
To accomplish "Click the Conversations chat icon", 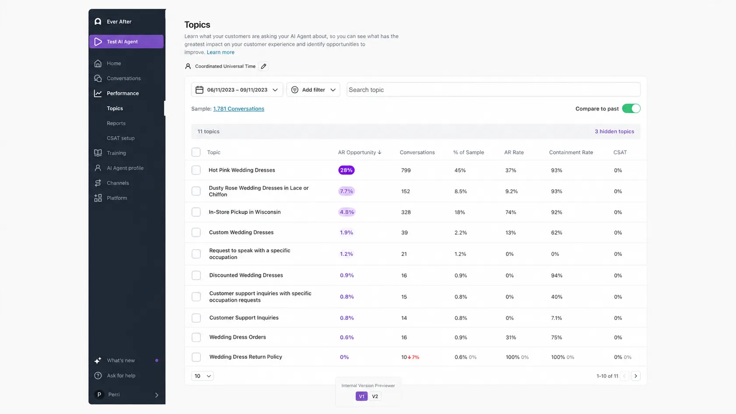I will (x=98, y=78).
